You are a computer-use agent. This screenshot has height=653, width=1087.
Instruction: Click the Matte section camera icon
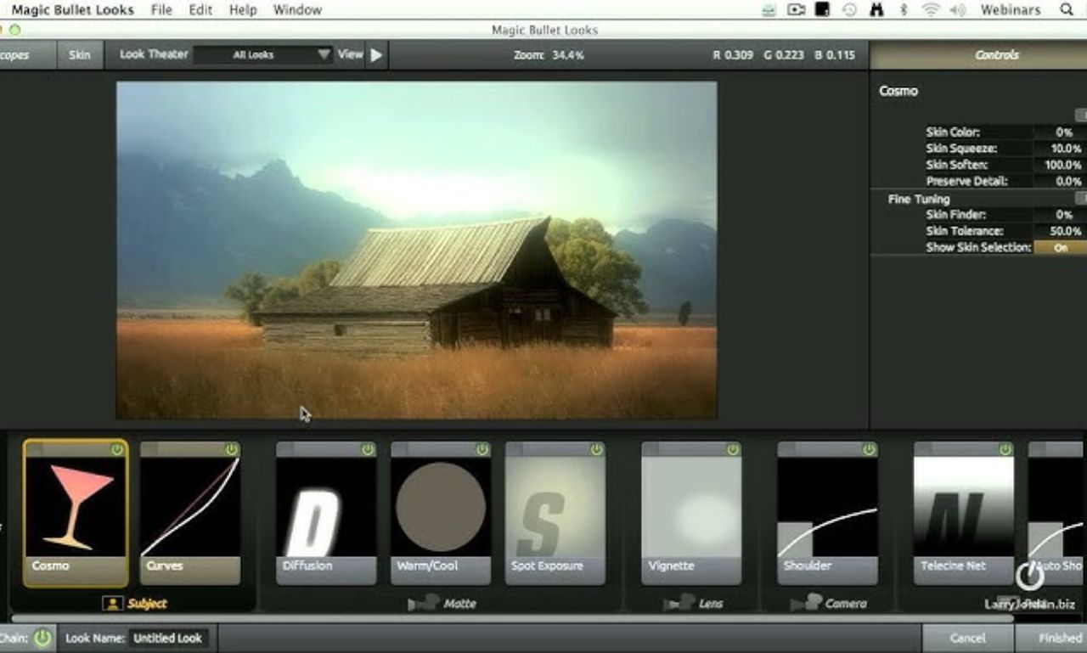(x=423, y=604)
